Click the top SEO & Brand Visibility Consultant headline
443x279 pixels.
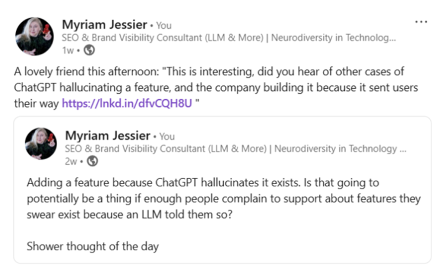[x=229, y=38]
